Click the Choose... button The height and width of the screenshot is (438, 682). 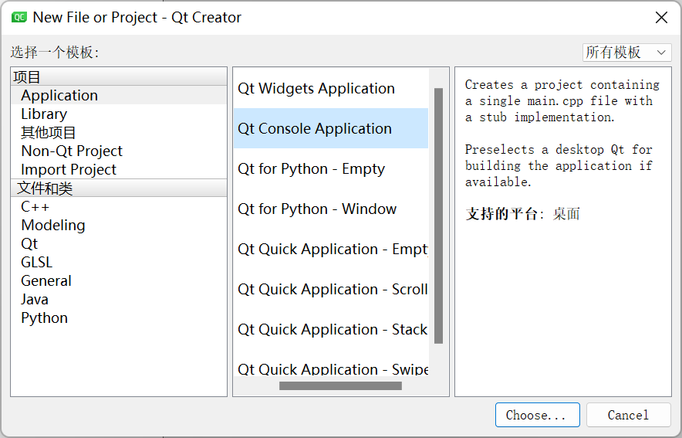537,415
